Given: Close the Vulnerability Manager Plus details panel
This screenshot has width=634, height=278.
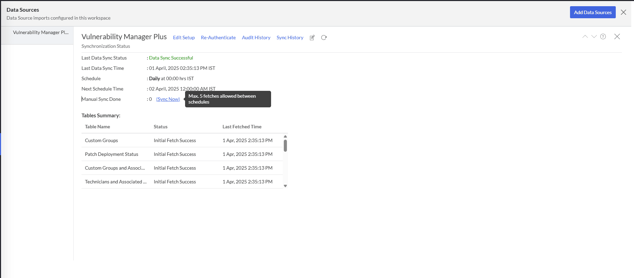Looking at the screenshot, I should [617, 36].
